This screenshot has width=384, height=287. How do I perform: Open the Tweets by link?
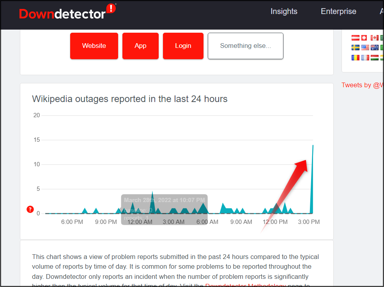click(x=363, y=85)
